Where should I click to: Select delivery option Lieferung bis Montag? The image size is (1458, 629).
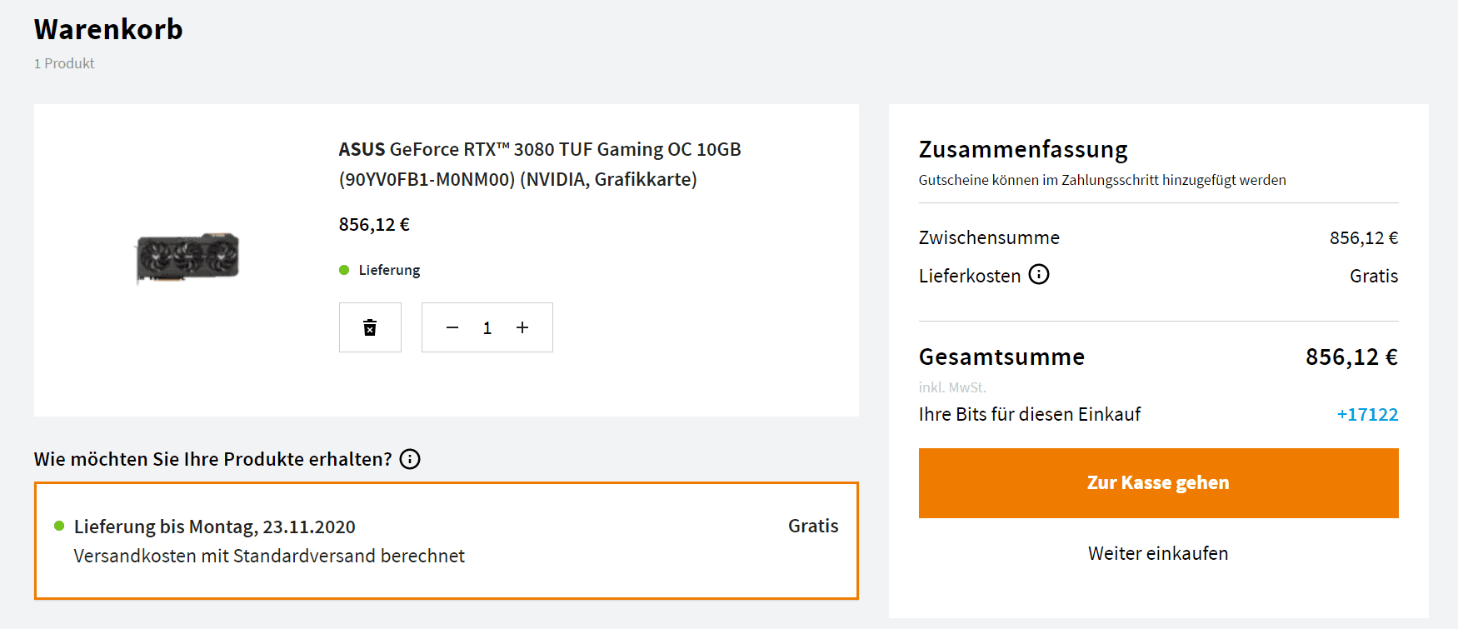(446, 541)
